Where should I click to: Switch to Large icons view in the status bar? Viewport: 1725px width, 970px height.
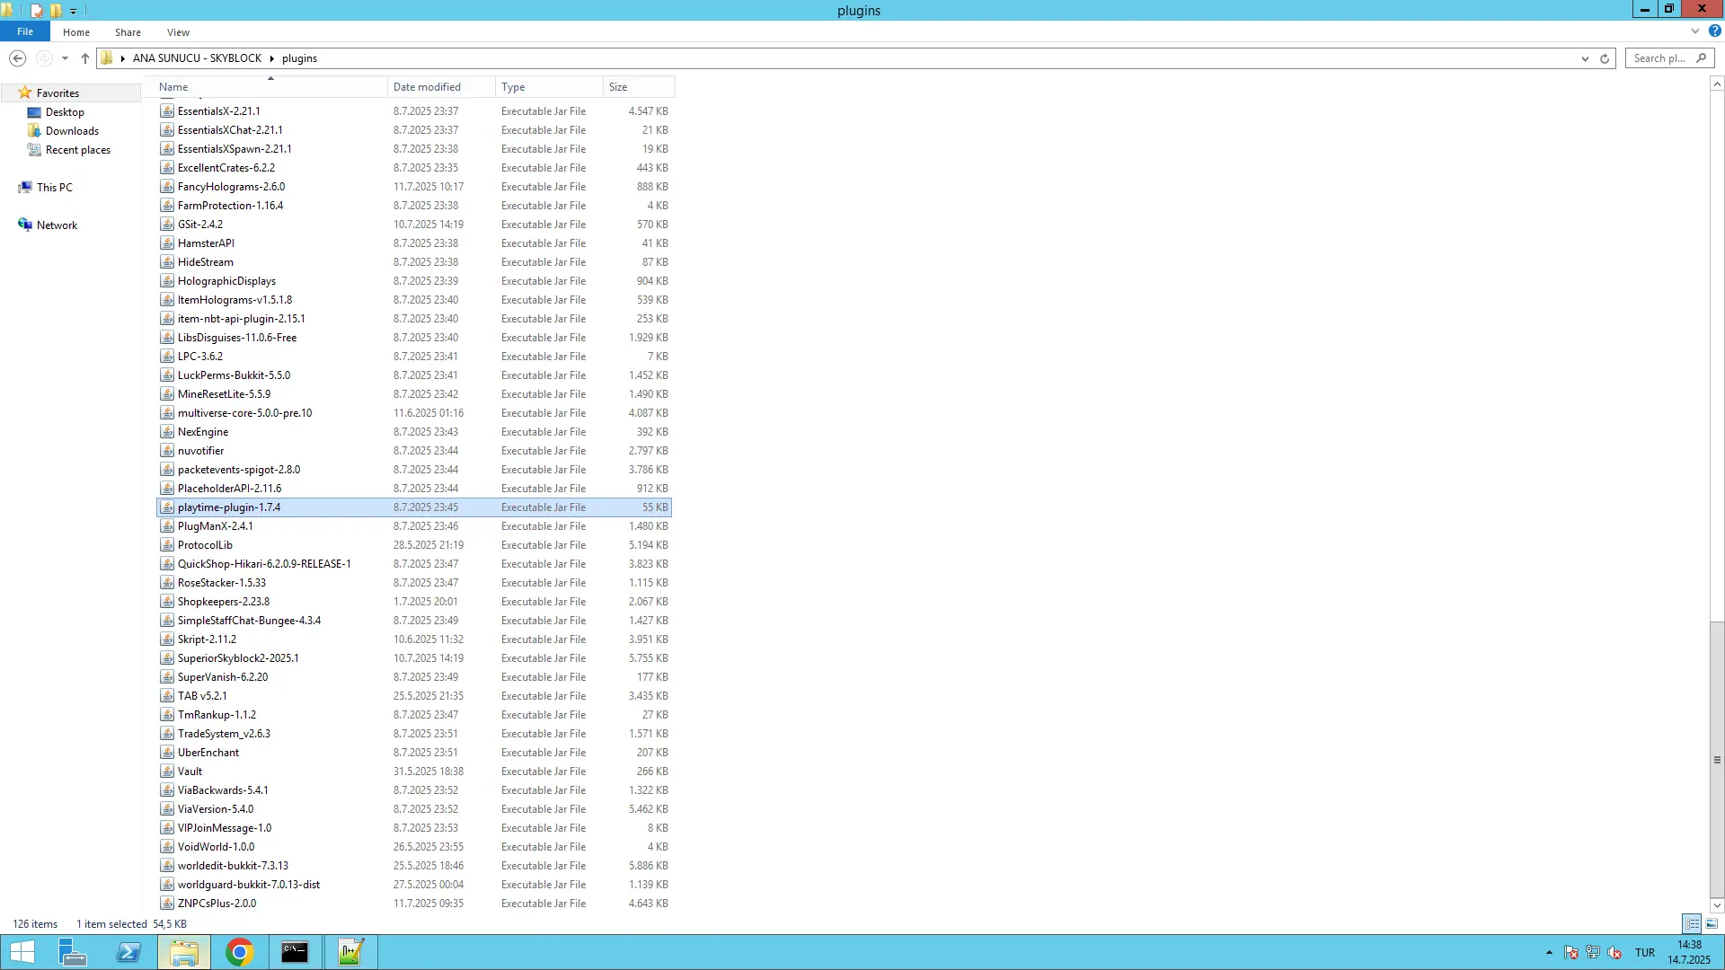point(1712,924)
